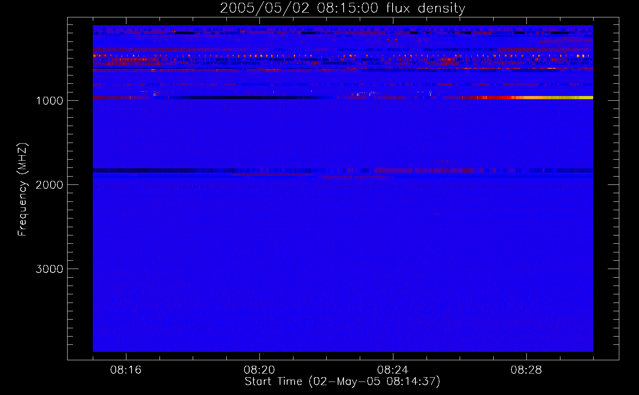Click the 2000 frequency tick label

coord(49,185)
